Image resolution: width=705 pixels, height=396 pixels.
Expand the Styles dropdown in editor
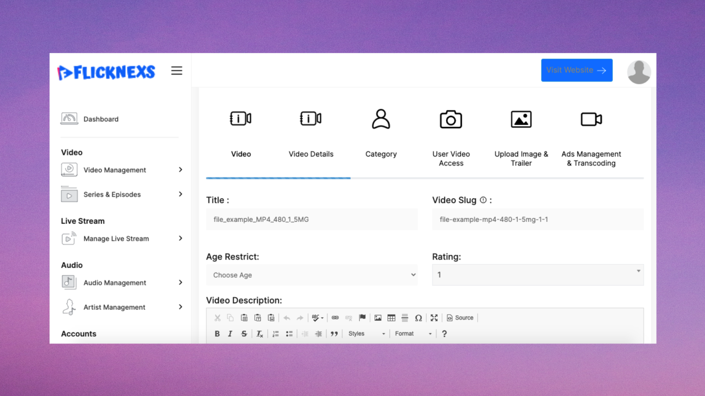click(x=366, y=334)
